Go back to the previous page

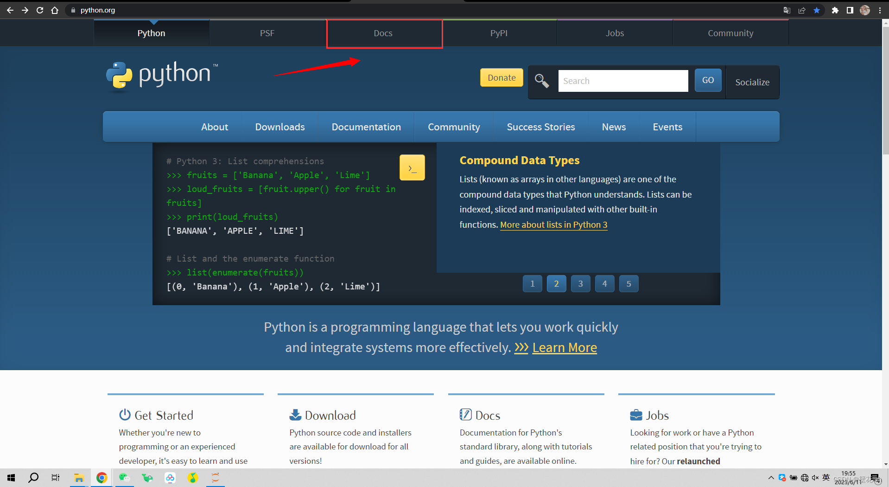[10, 10]
